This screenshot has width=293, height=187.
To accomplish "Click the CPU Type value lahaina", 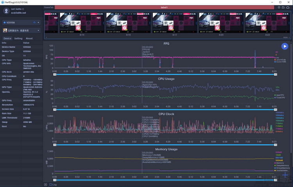I will click(27, 60).
